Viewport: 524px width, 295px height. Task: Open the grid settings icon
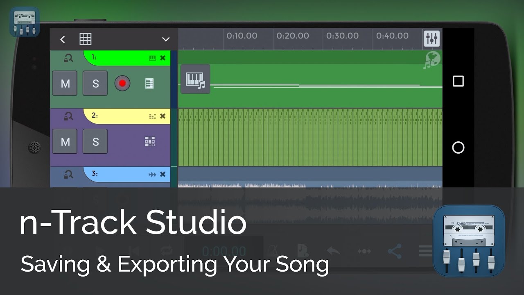pos(86,39)
